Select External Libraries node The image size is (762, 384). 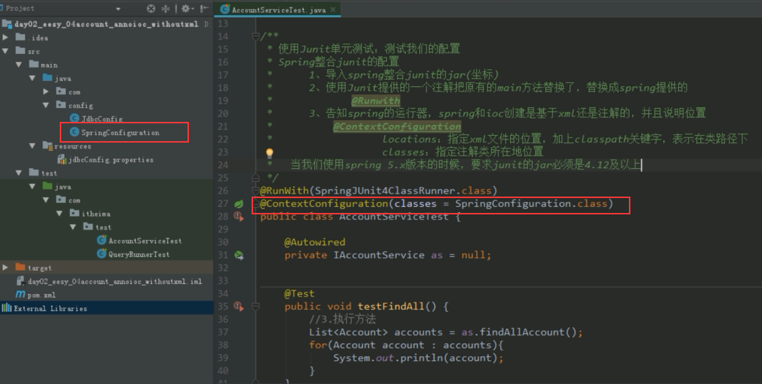tap(51, 308)
